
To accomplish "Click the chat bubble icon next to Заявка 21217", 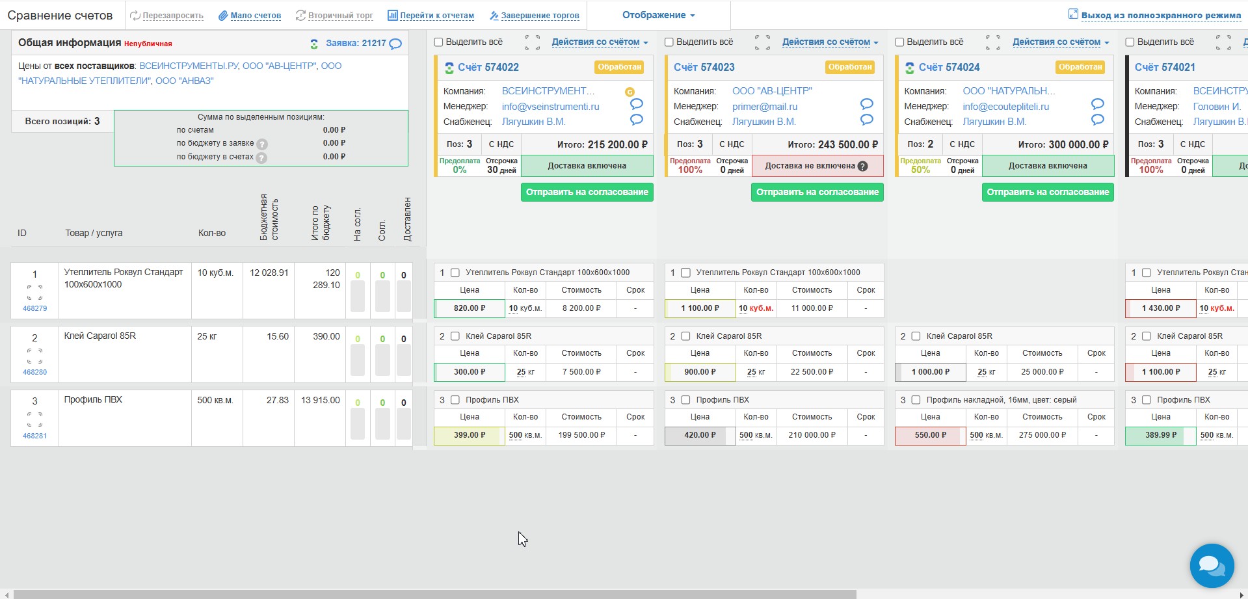I will click(x=395, y=44).
